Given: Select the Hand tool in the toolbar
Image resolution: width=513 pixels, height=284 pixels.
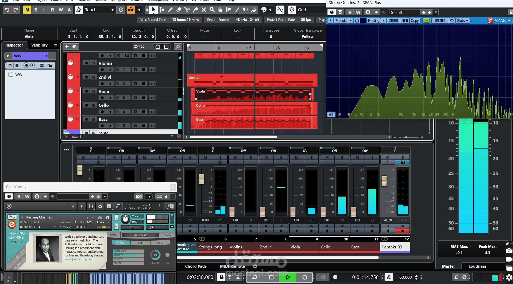Looking at the screenshot, I should tap(221, 10).
